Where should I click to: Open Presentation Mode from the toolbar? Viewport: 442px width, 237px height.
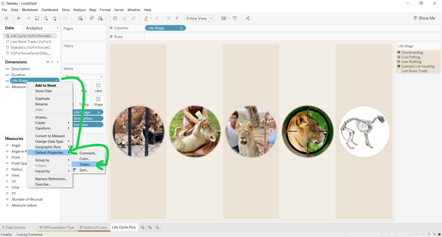pyautogui.click(x=235, y=18)
